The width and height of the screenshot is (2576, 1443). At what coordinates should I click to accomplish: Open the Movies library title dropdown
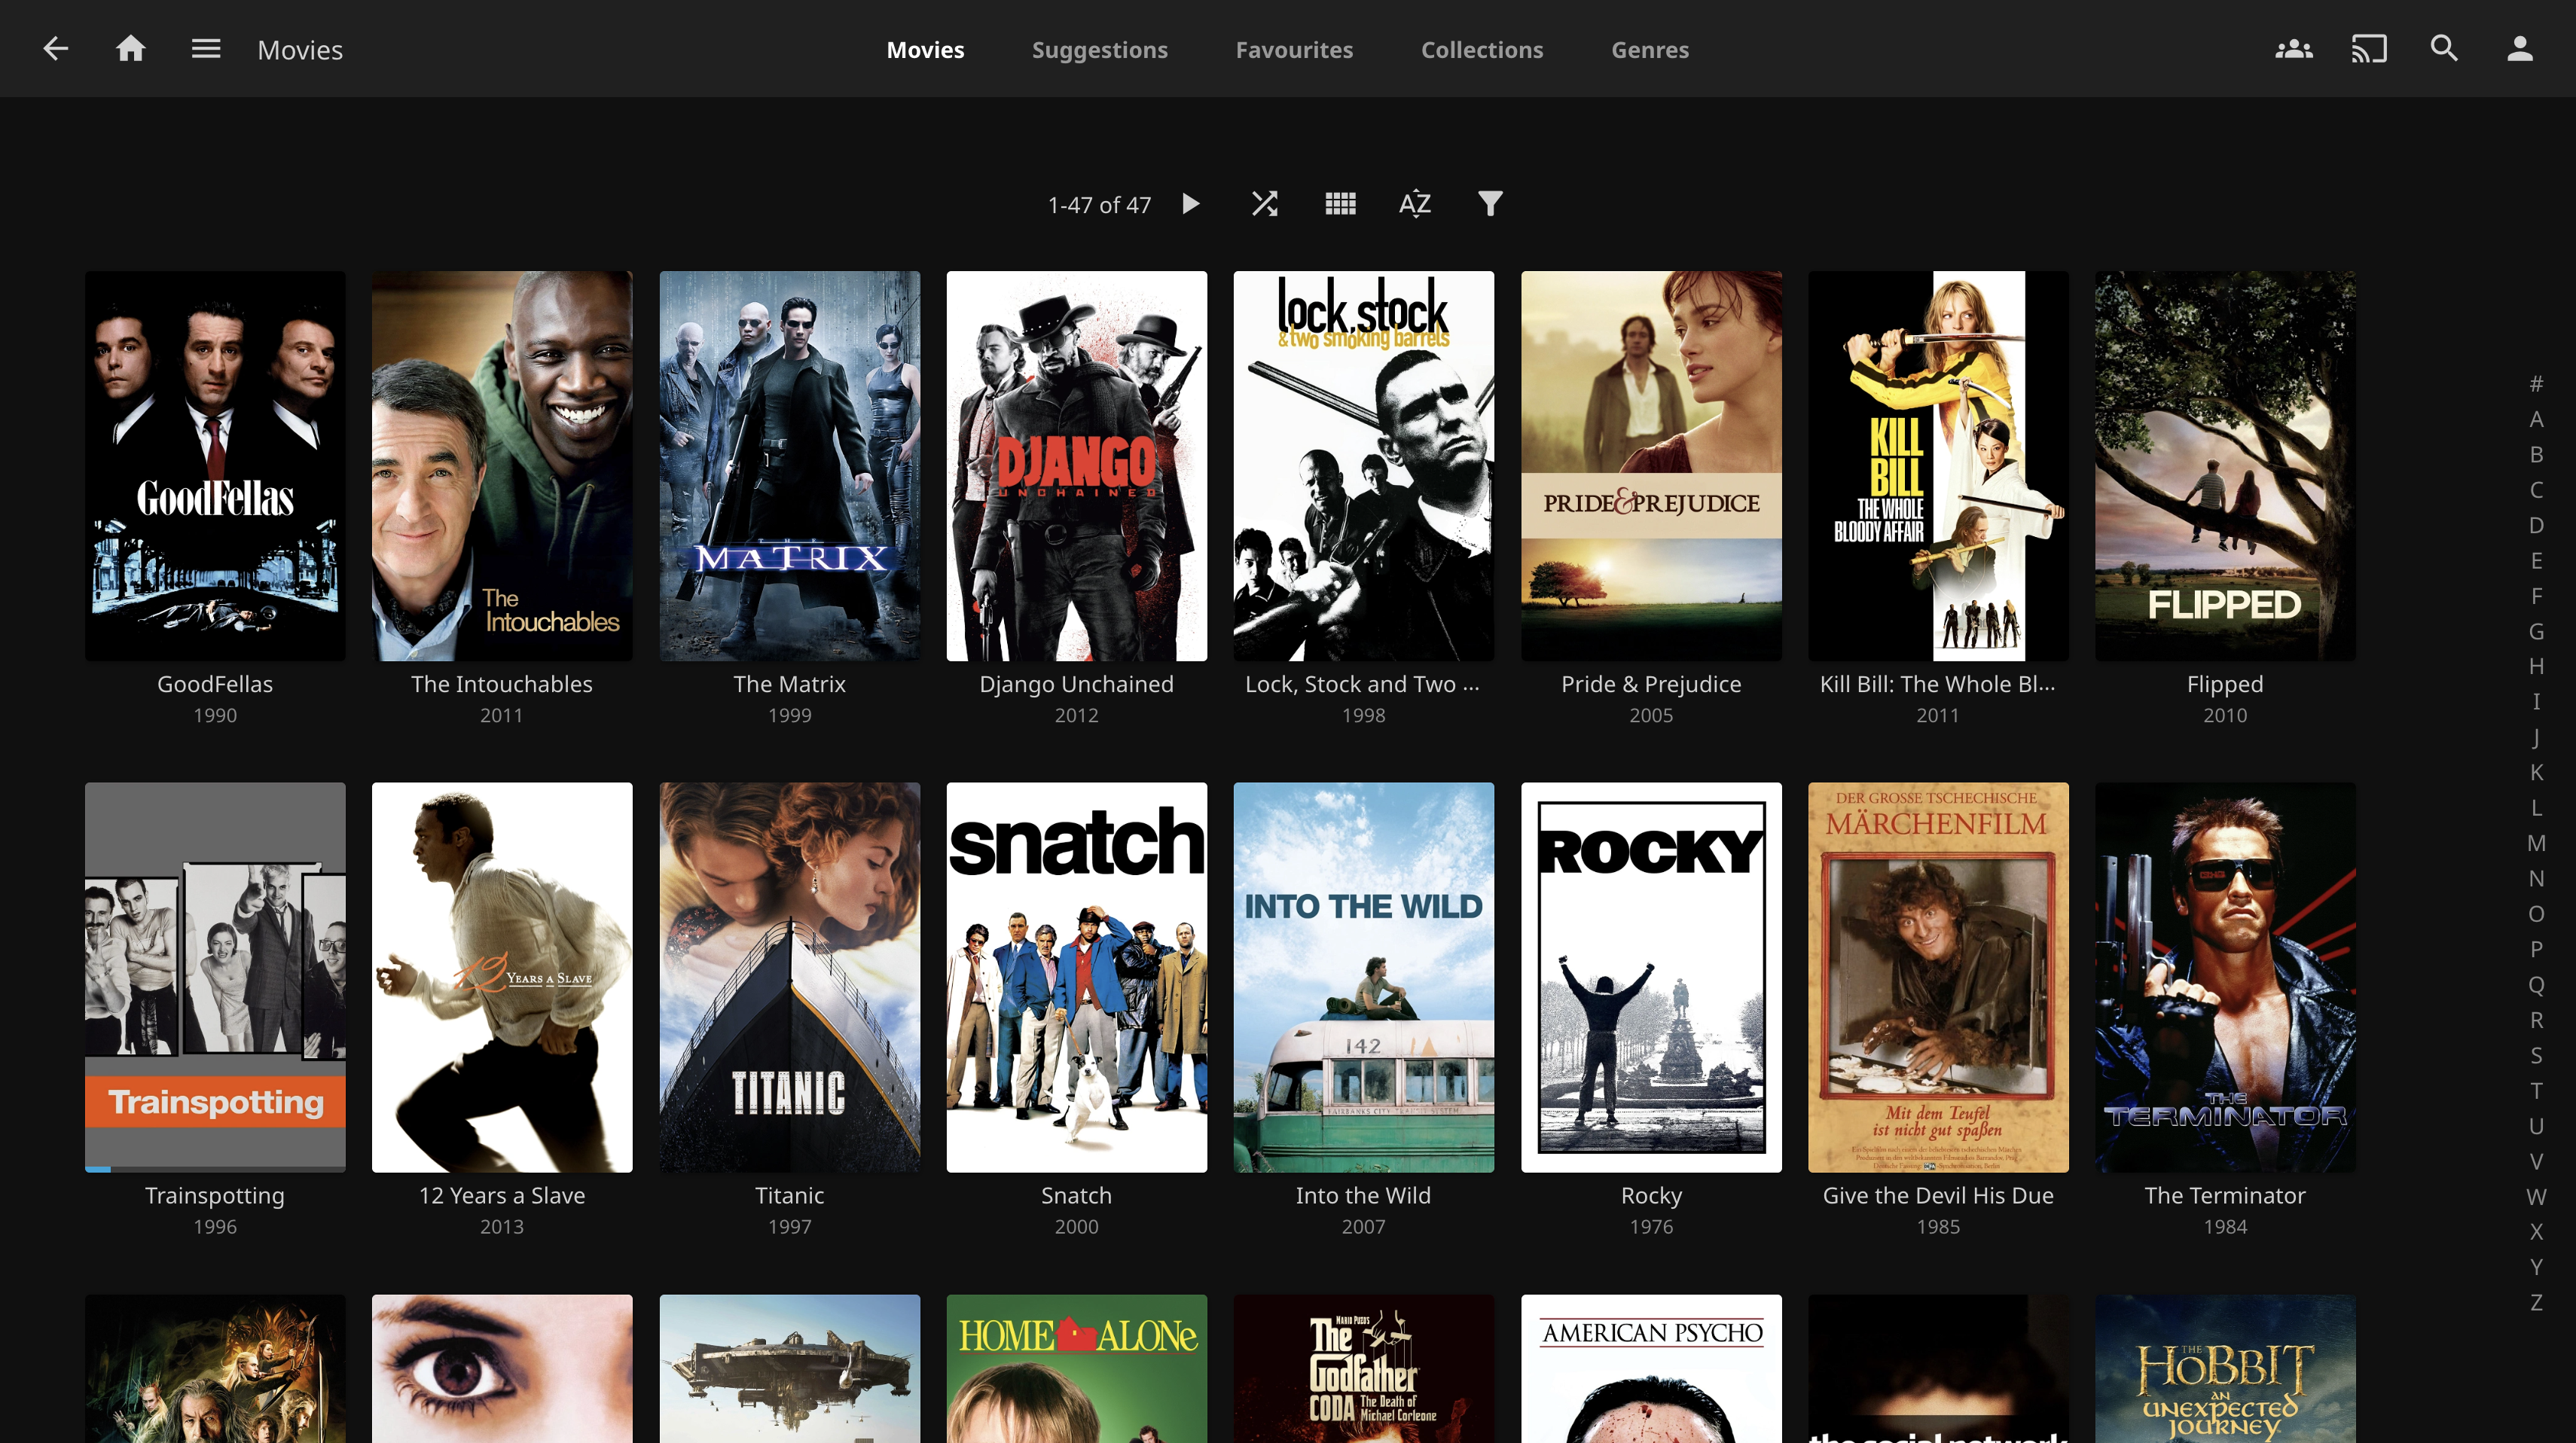point(299,49)
